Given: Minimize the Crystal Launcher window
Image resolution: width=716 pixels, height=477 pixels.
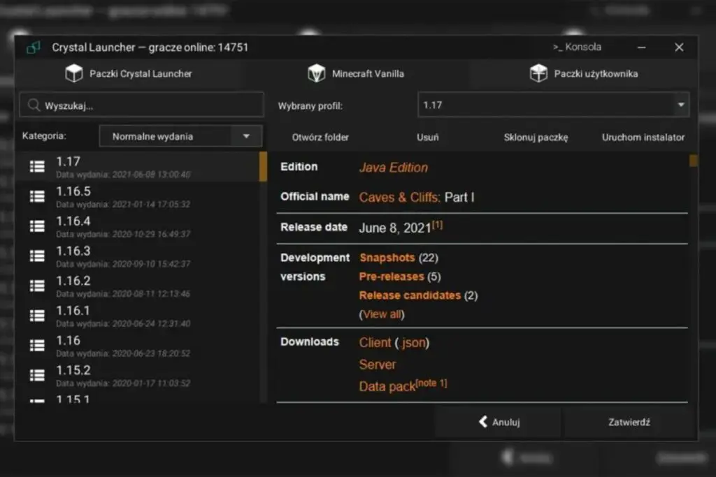Looking at the screenshot, I should click(641, 47).
